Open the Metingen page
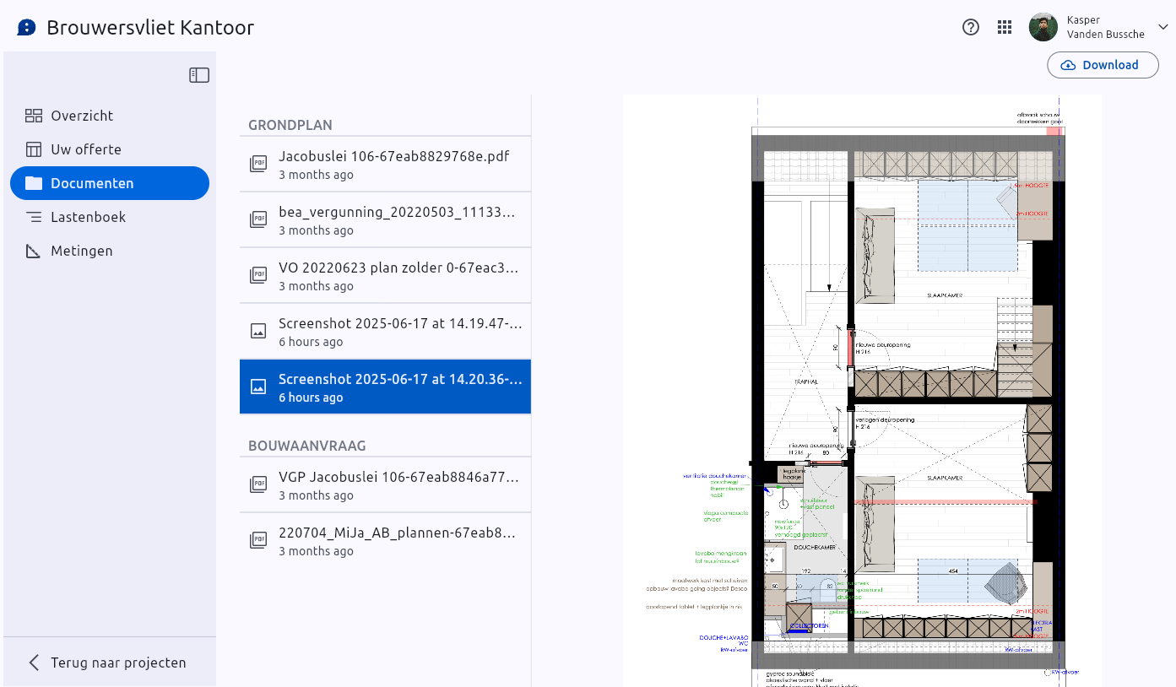Screen dimensions: 1176x687 (81, 251)
